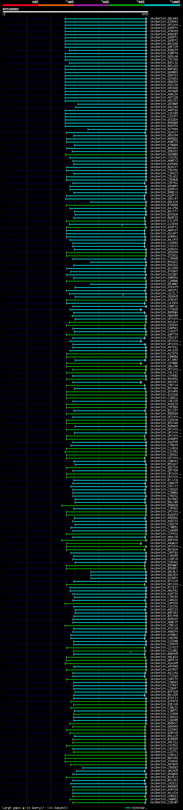Select hit label UniRef100_Q9UW83

(x=164, y=186)
